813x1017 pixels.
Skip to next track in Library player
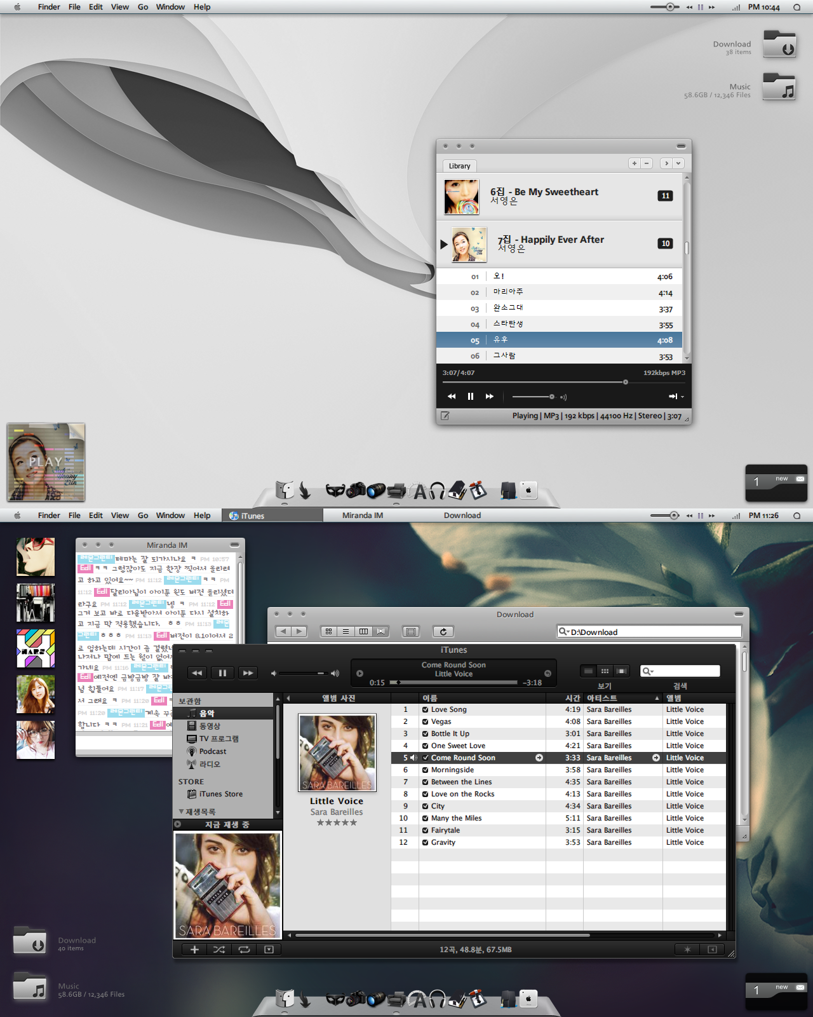click(x=490, y=396)
